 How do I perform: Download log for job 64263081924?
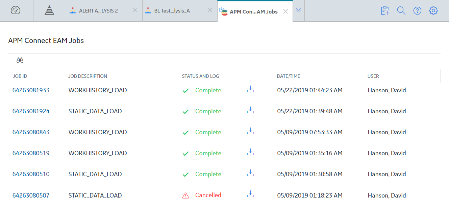tap(250, 110)
